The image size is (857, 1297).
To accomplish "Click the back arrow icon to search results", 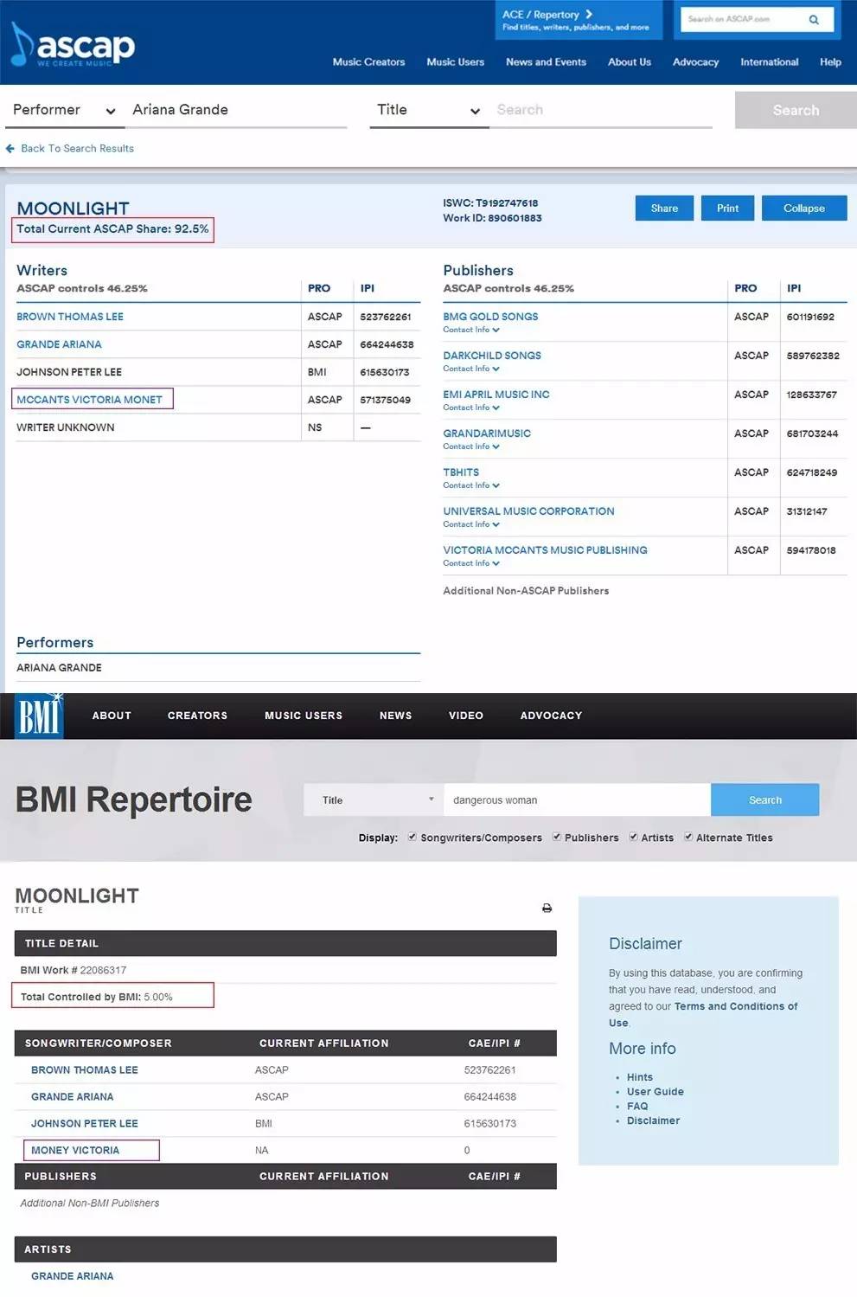I will [x=10, y=149].
